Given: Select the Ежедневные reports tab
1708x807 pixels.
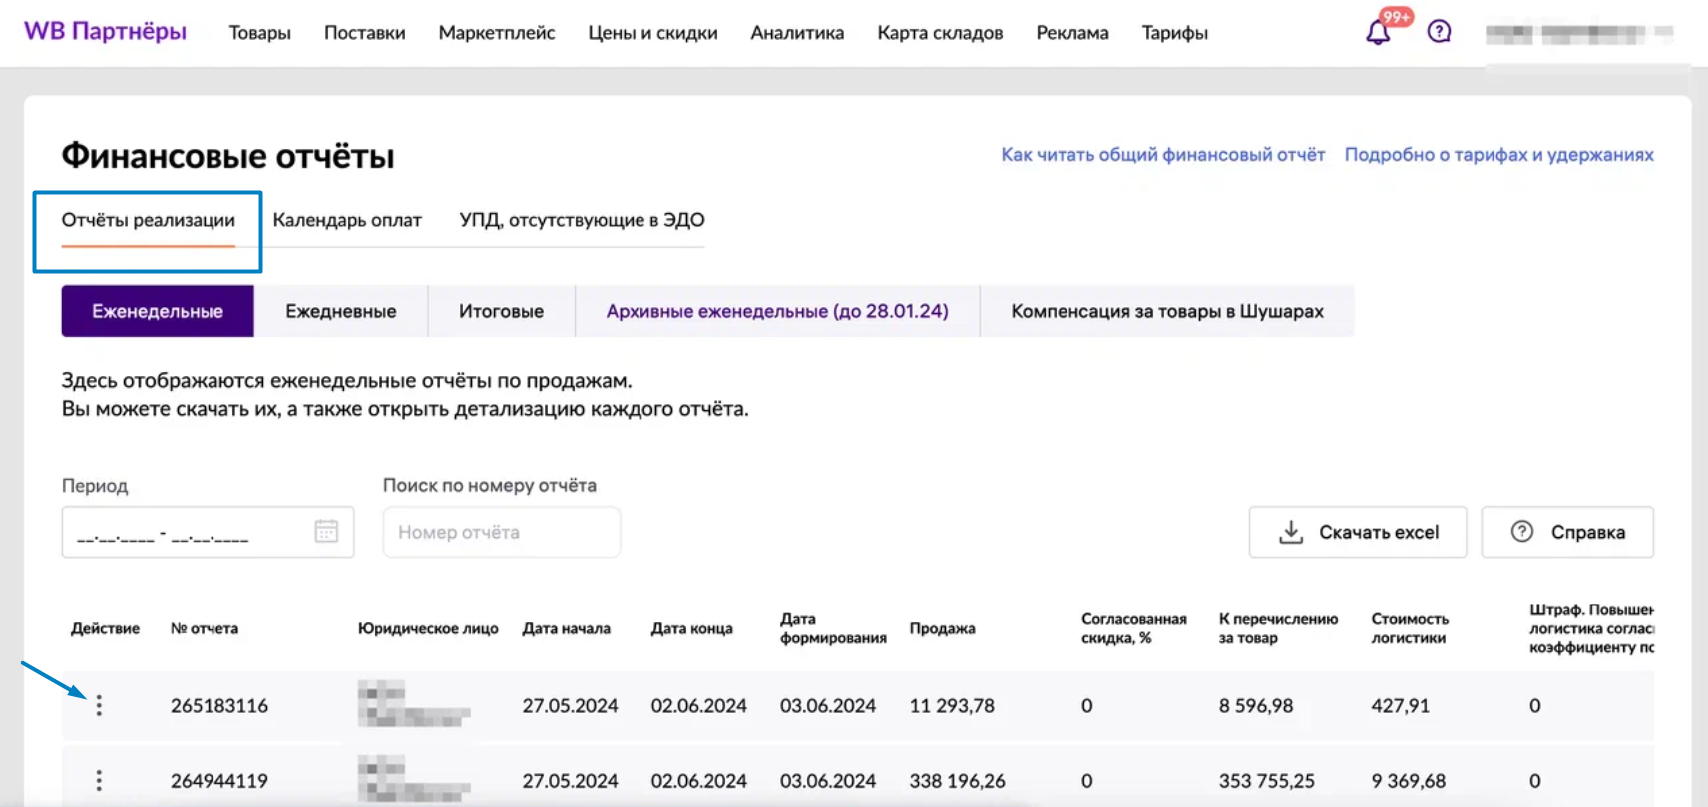Looking at the screenshot, I should click(340, 311).
